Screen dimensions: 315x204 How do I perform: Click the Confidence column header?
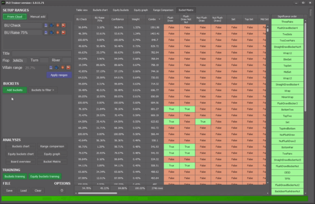pos(118,19)
